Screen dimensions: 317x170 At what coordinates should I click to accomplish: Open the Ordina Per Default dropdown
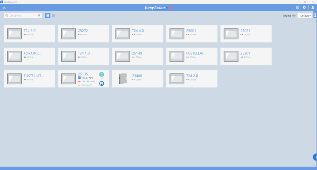coord(304,16)
